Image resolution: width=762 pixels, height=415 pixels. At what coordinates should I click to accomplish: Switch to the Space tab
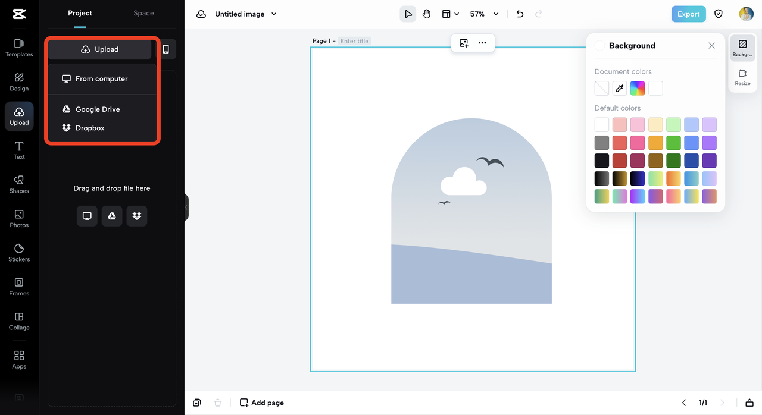pyautogui.click(x=143, y=13)
